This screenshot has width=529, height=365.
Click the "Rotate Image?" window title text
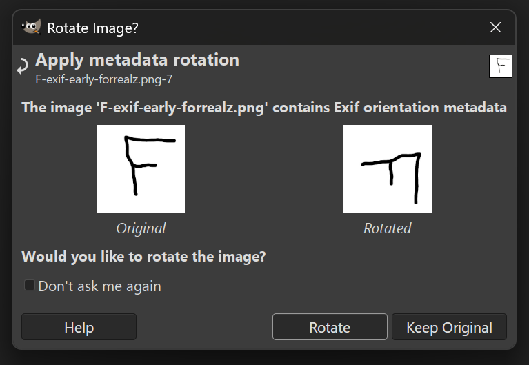[93, 28]
